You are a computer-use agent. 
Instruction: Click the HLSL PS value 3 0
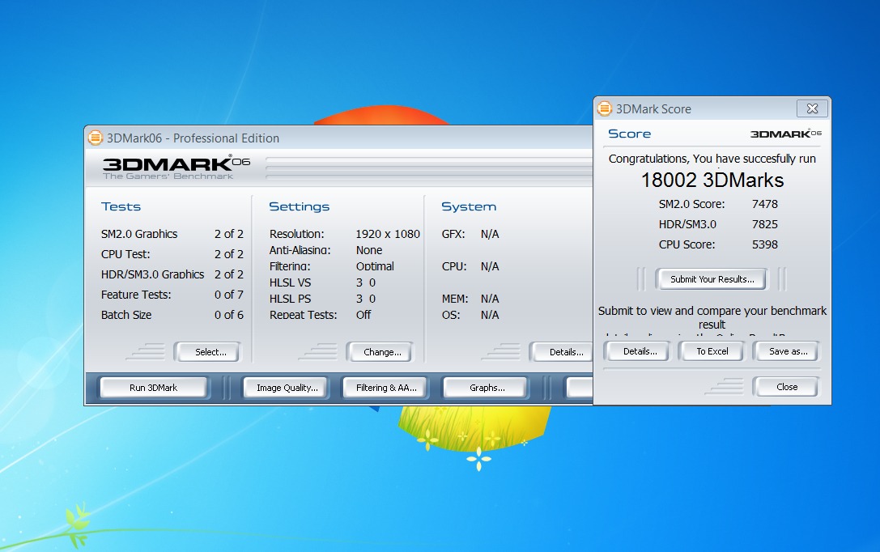pos(365,299)
